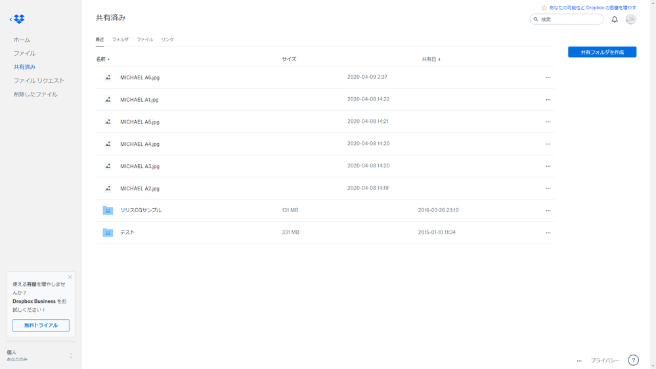
Task: Switch to the フォルダ tab
Action: click(x=120, y=39)
